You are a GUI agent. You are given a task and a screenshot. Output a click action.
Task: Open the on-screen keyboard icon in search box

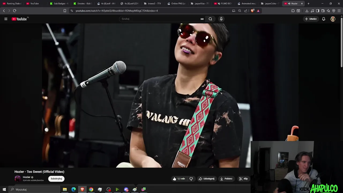[x=202, y=19]
